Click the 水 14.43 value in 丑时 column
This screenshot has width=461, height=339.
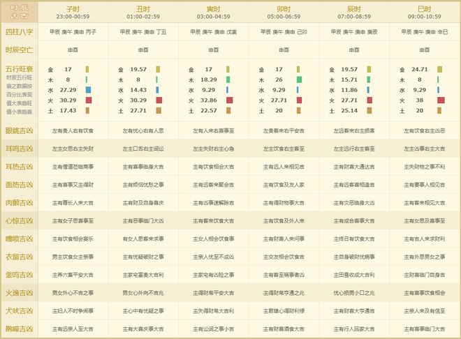(x=138, y=90)
